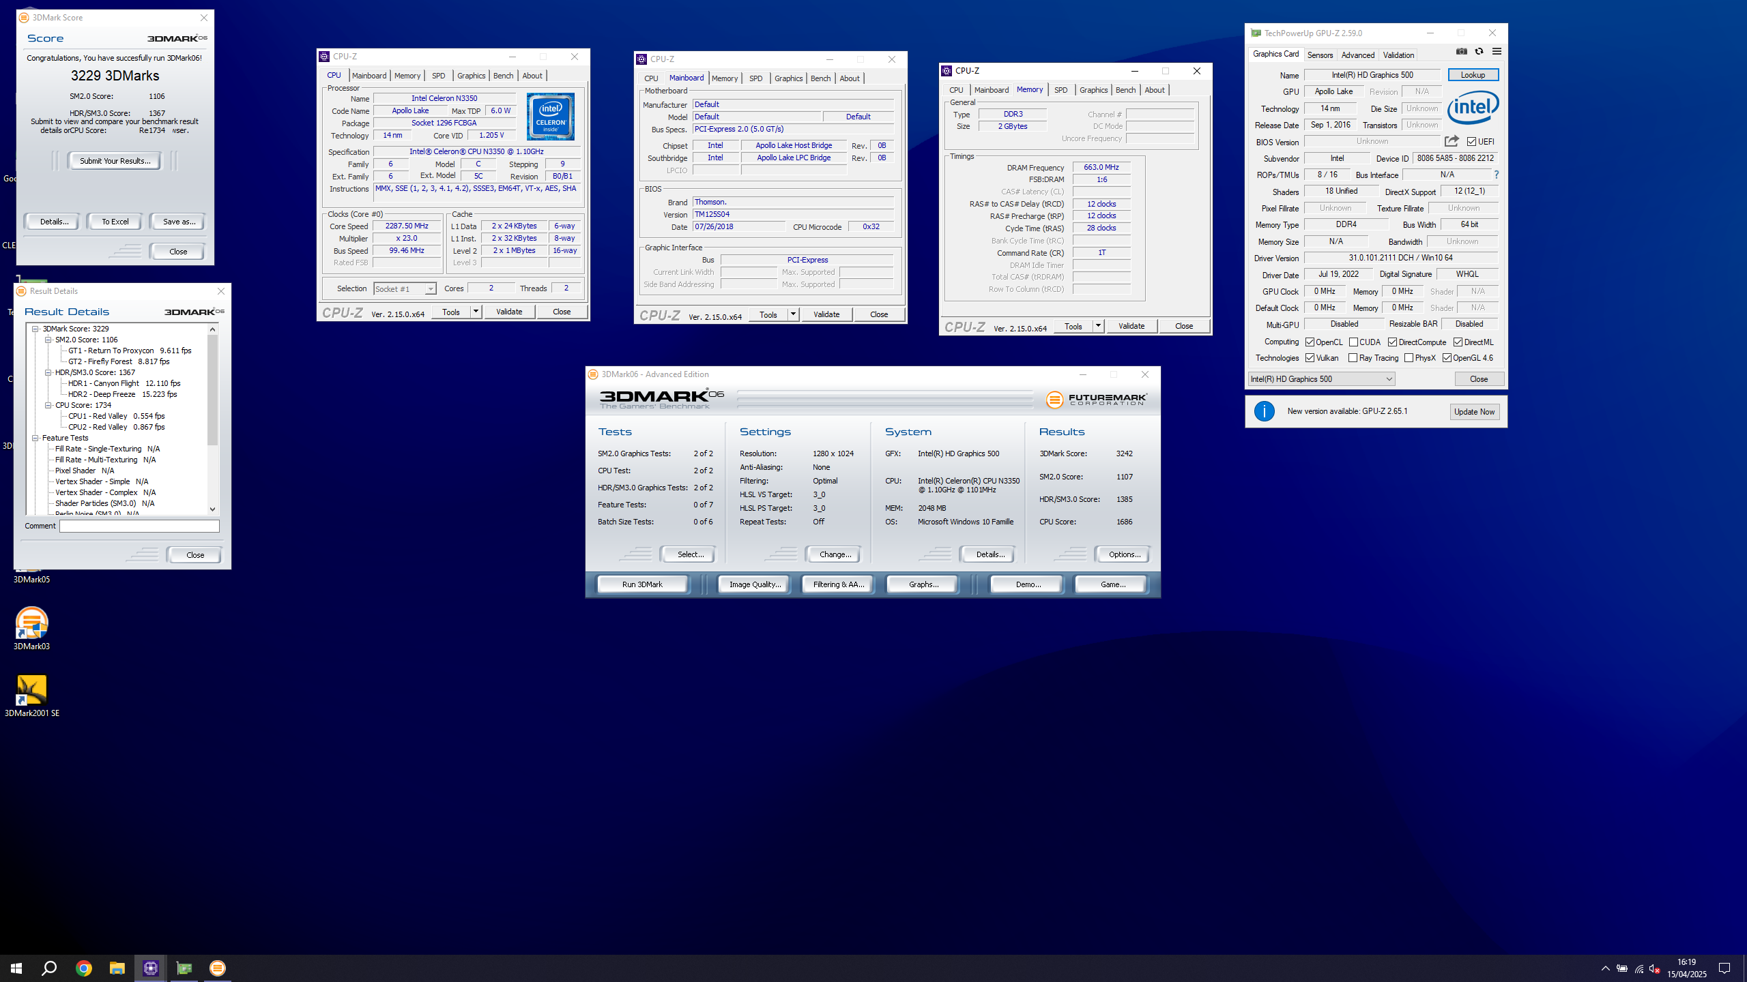
Task: Click the info icon in GPU-Z update notice
Action: [1264, 411]
